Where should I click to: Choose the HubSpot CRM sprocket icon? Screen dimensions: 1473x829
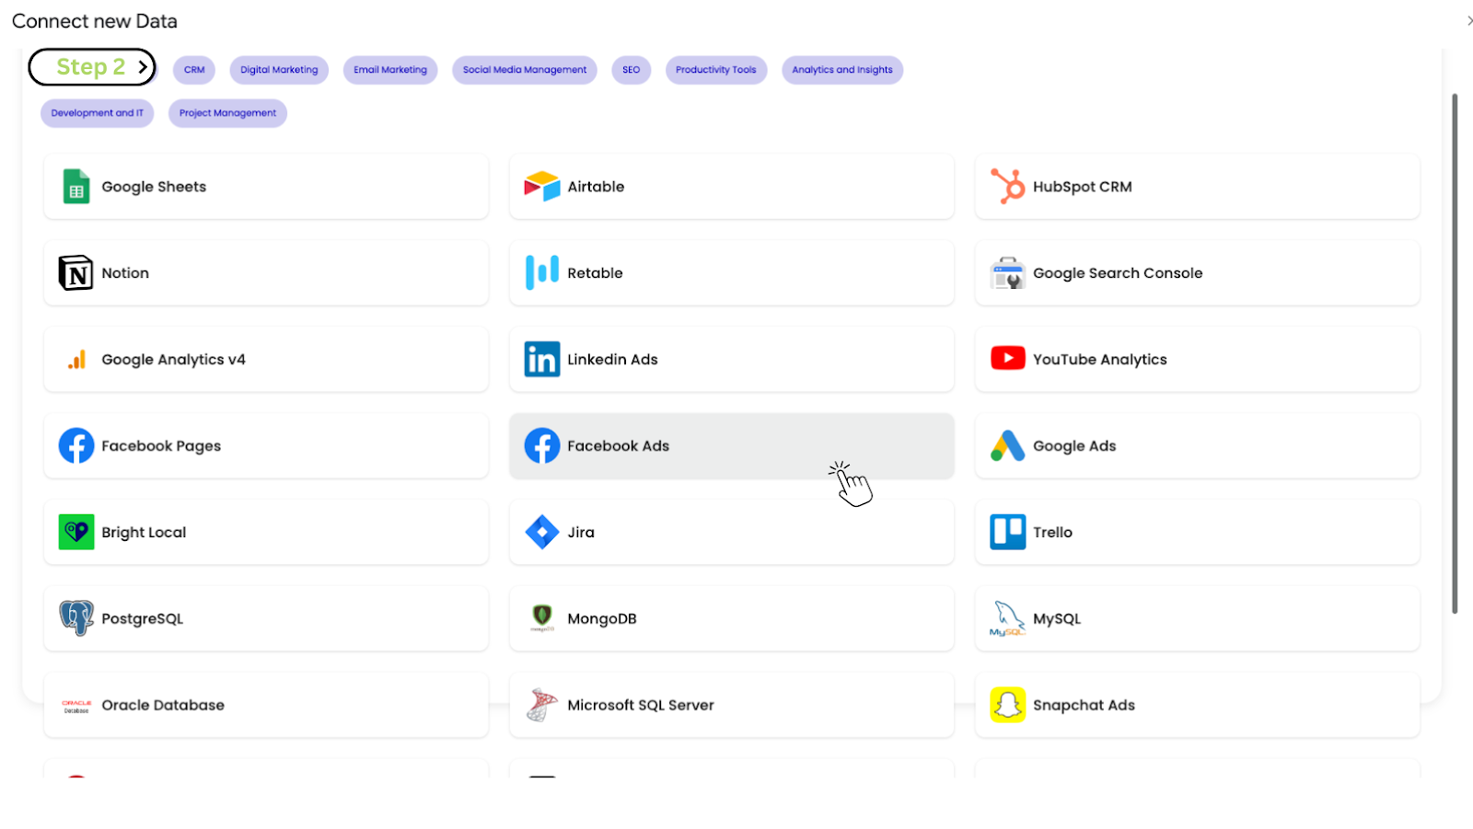pyautogui.click(x=1007, y=187)
